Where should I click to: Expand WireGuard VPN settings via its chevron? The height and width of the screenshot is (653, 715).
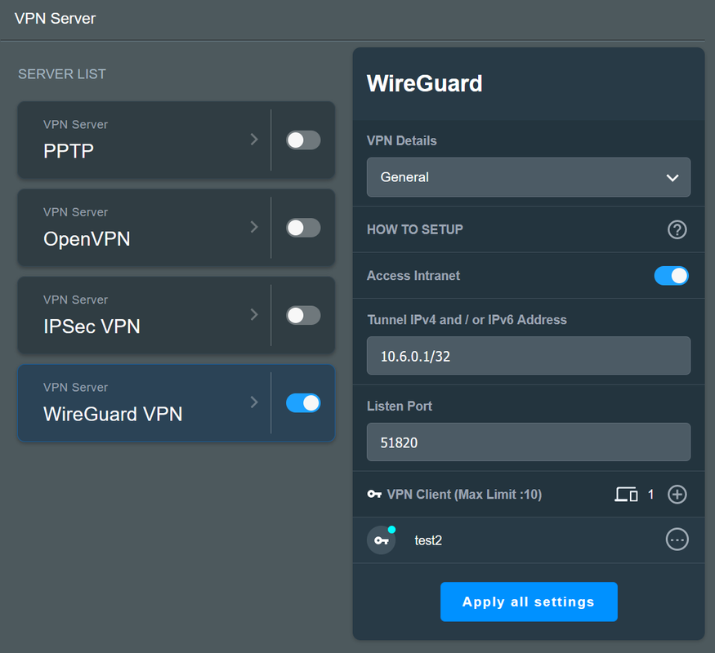254,402
